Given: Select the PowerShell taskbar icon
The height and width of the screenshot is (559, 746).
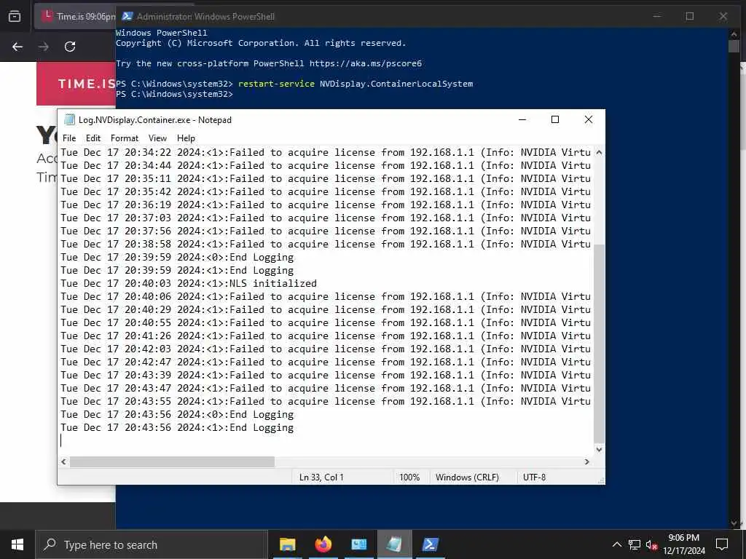Looking at the screenshot, I should pos(430,544).
